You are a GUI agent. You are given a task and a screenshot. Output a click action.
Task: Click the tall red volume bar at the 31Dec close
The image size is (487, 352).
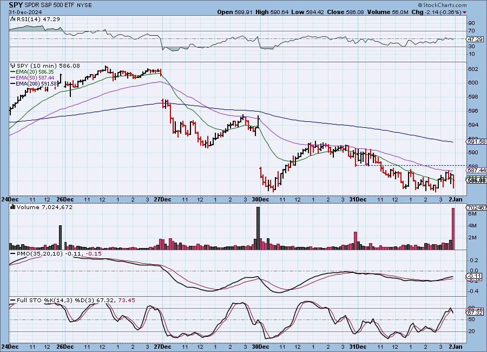(x=453, y=229)
